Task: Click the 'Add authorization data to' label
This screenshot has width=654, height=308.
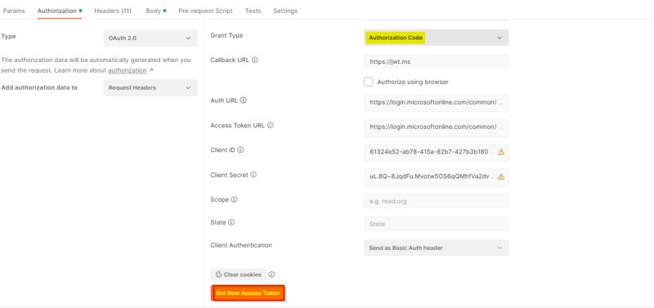Action: (39, 87)
